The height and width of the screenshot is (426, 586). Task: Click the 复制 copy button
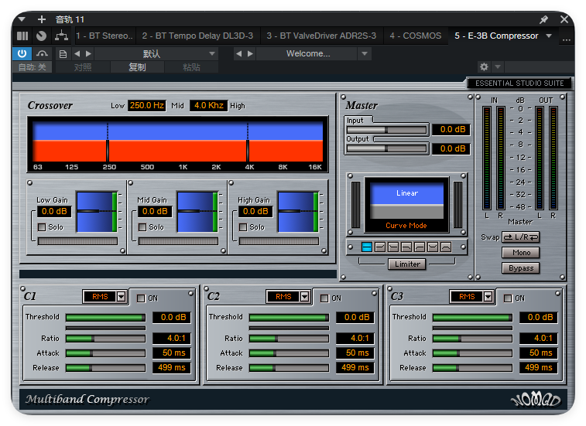(137, 67)
